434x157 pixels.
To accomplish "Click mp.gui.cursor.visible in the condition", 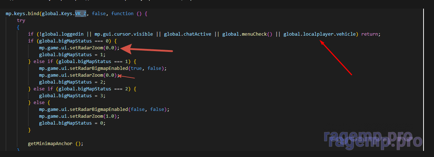I will pyautogui.click(x=124, y=34).
